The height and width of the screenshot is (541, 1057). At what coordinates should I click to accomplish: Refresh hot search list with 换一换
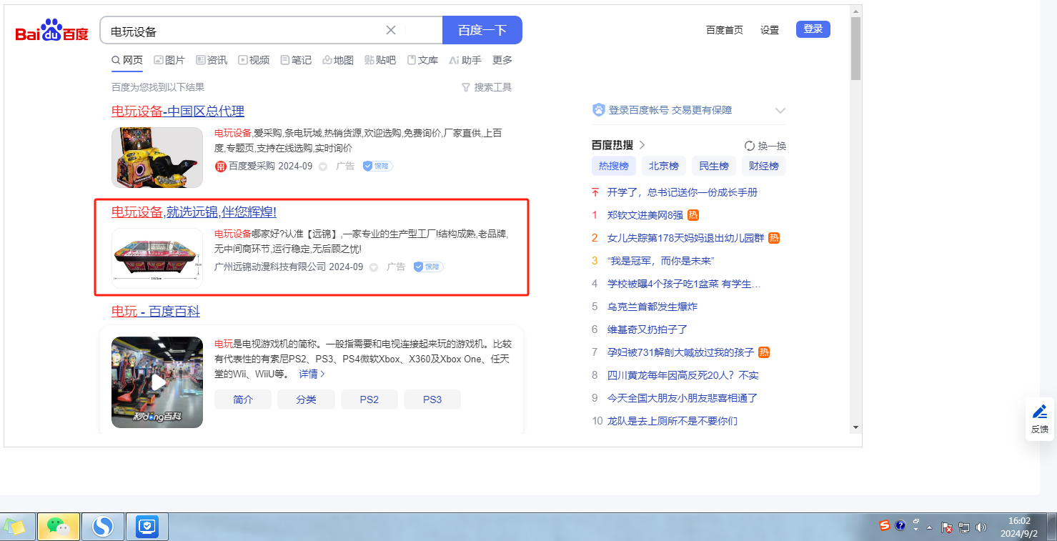pyautogui.click(x=765, y=146)
